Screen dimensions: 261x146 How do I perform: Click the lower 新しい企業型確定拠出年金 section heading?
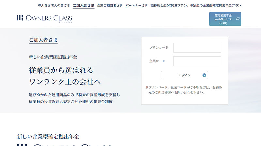coord(48,137)
